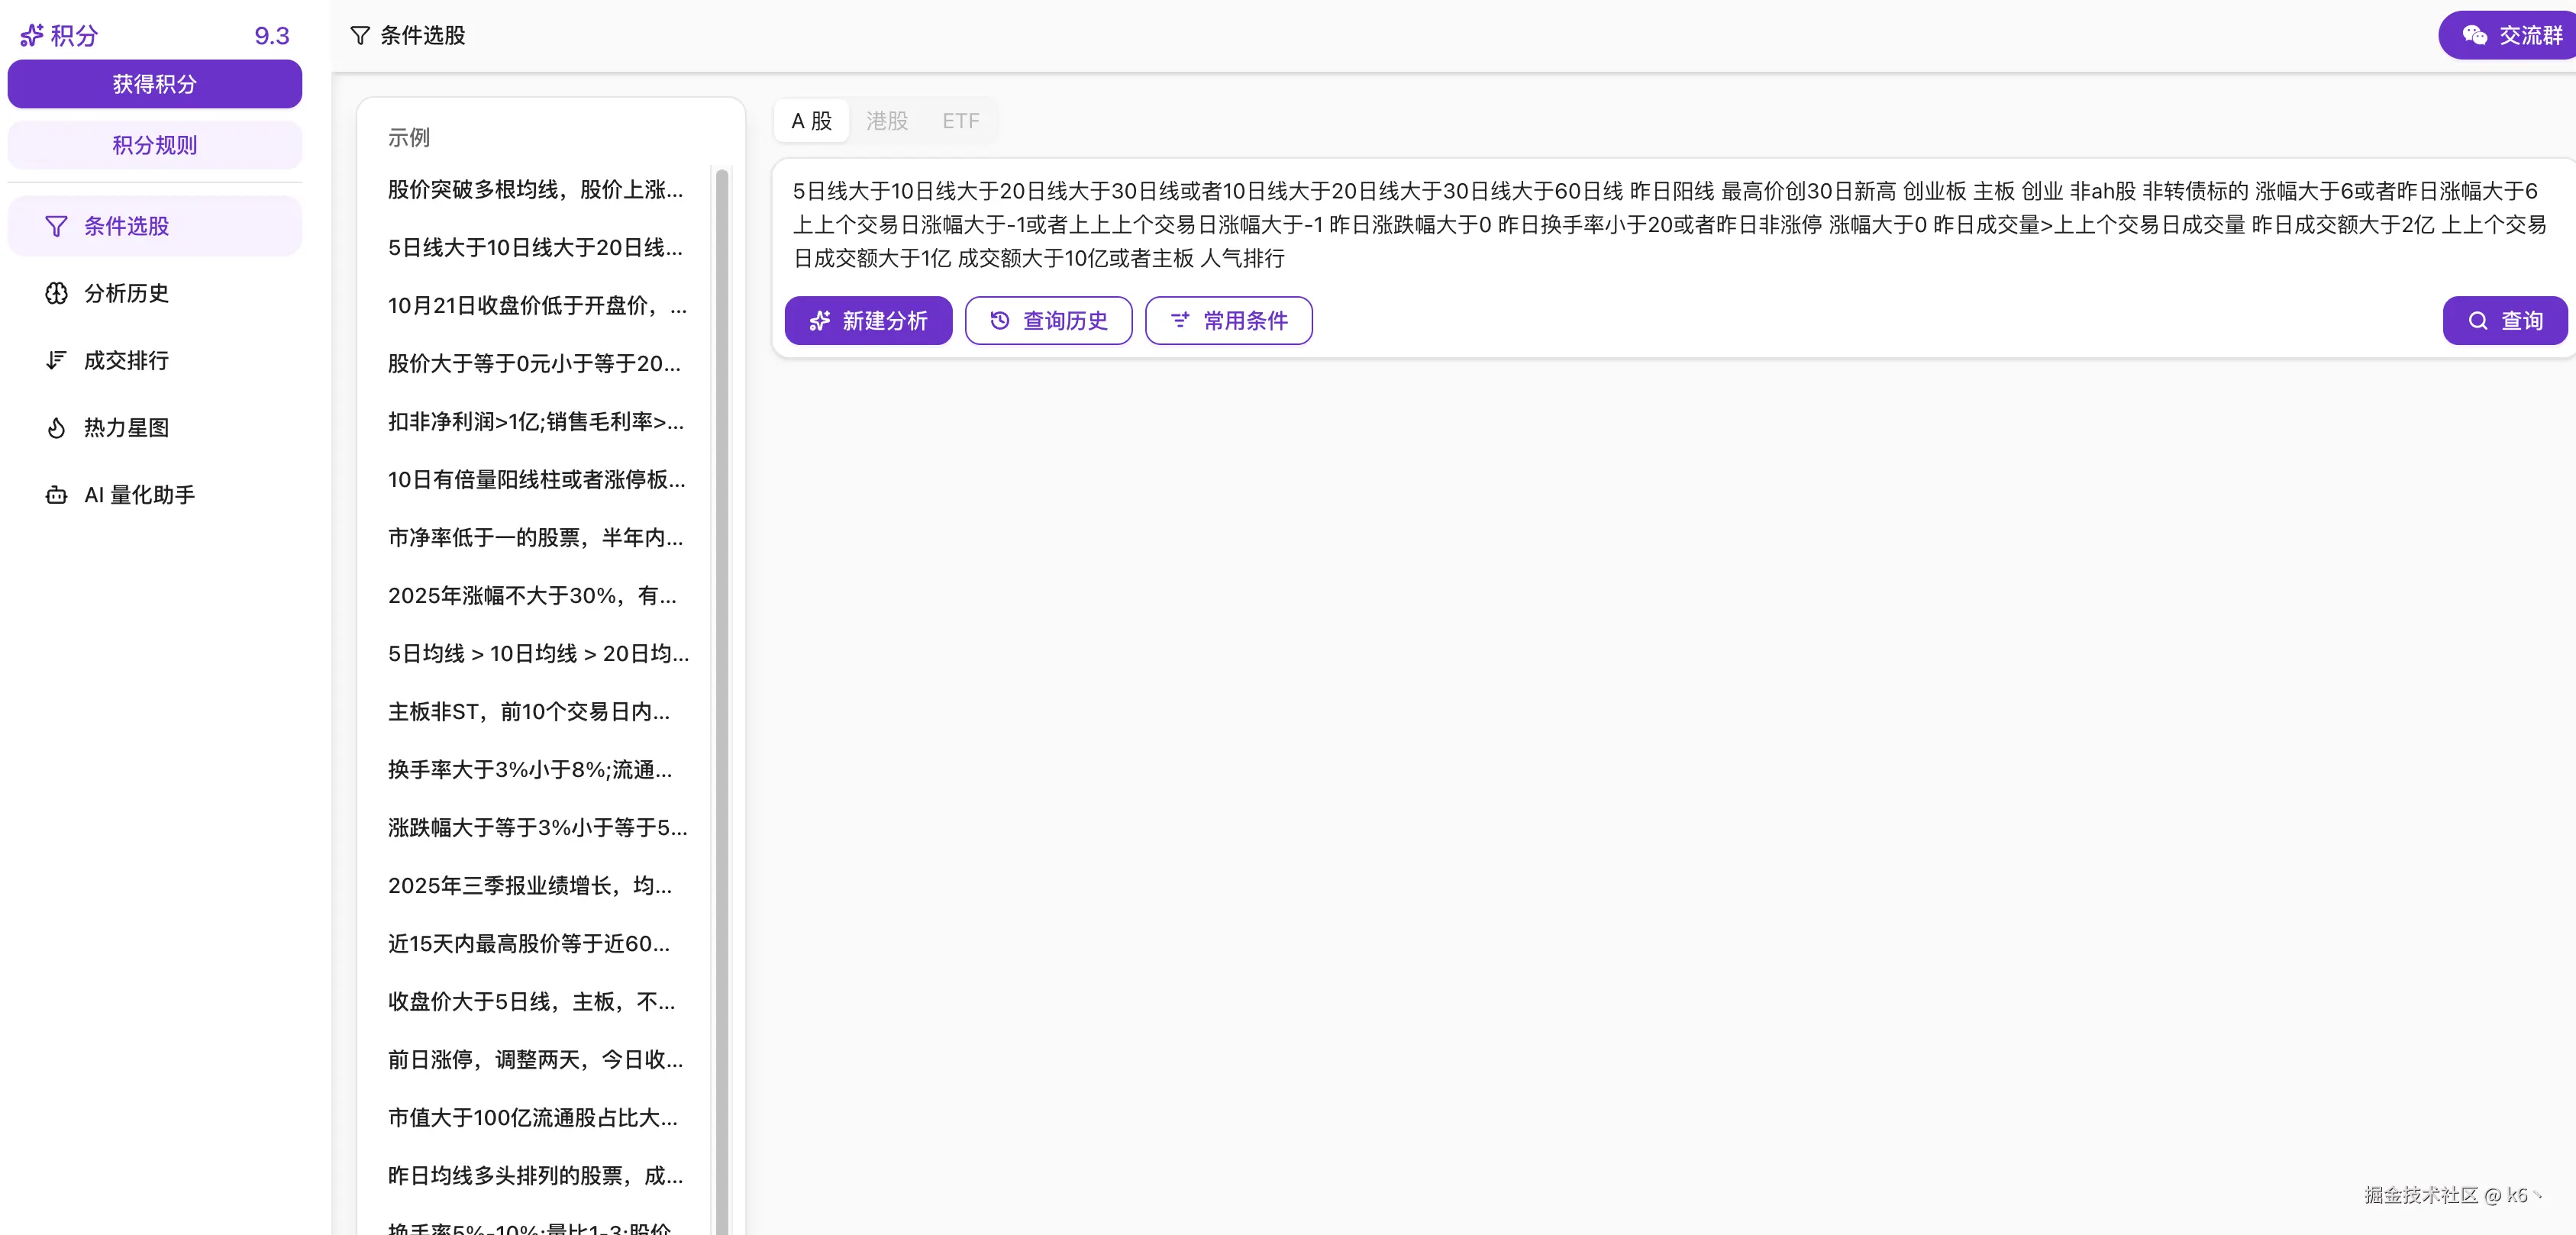
Task: Select example 5日均线 > 10日均线 > 20日均线
Action: click(537, 654)
